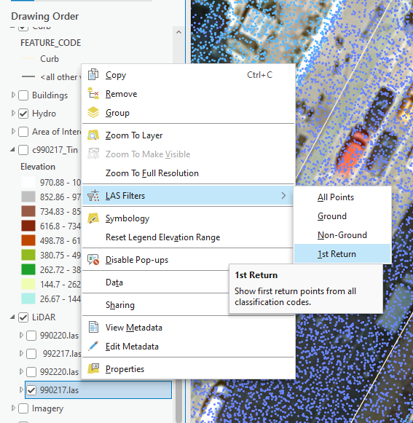Open the LAS Filters submenu arrow
This screenshot has height=423, width=413.
(x=283, y=196)
